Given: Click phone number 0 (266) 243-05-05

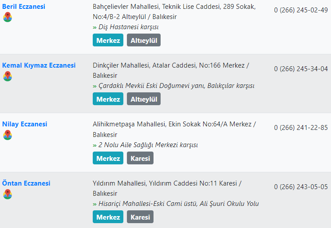Looking at the screenshot, I should coord(301,187).
